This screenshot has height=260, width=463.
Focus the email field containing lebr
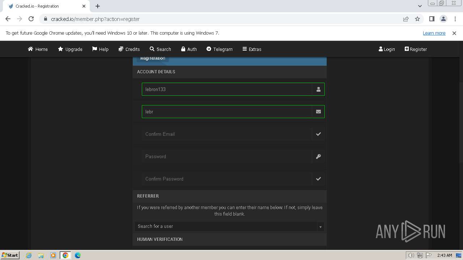click(x=227, y=112)
